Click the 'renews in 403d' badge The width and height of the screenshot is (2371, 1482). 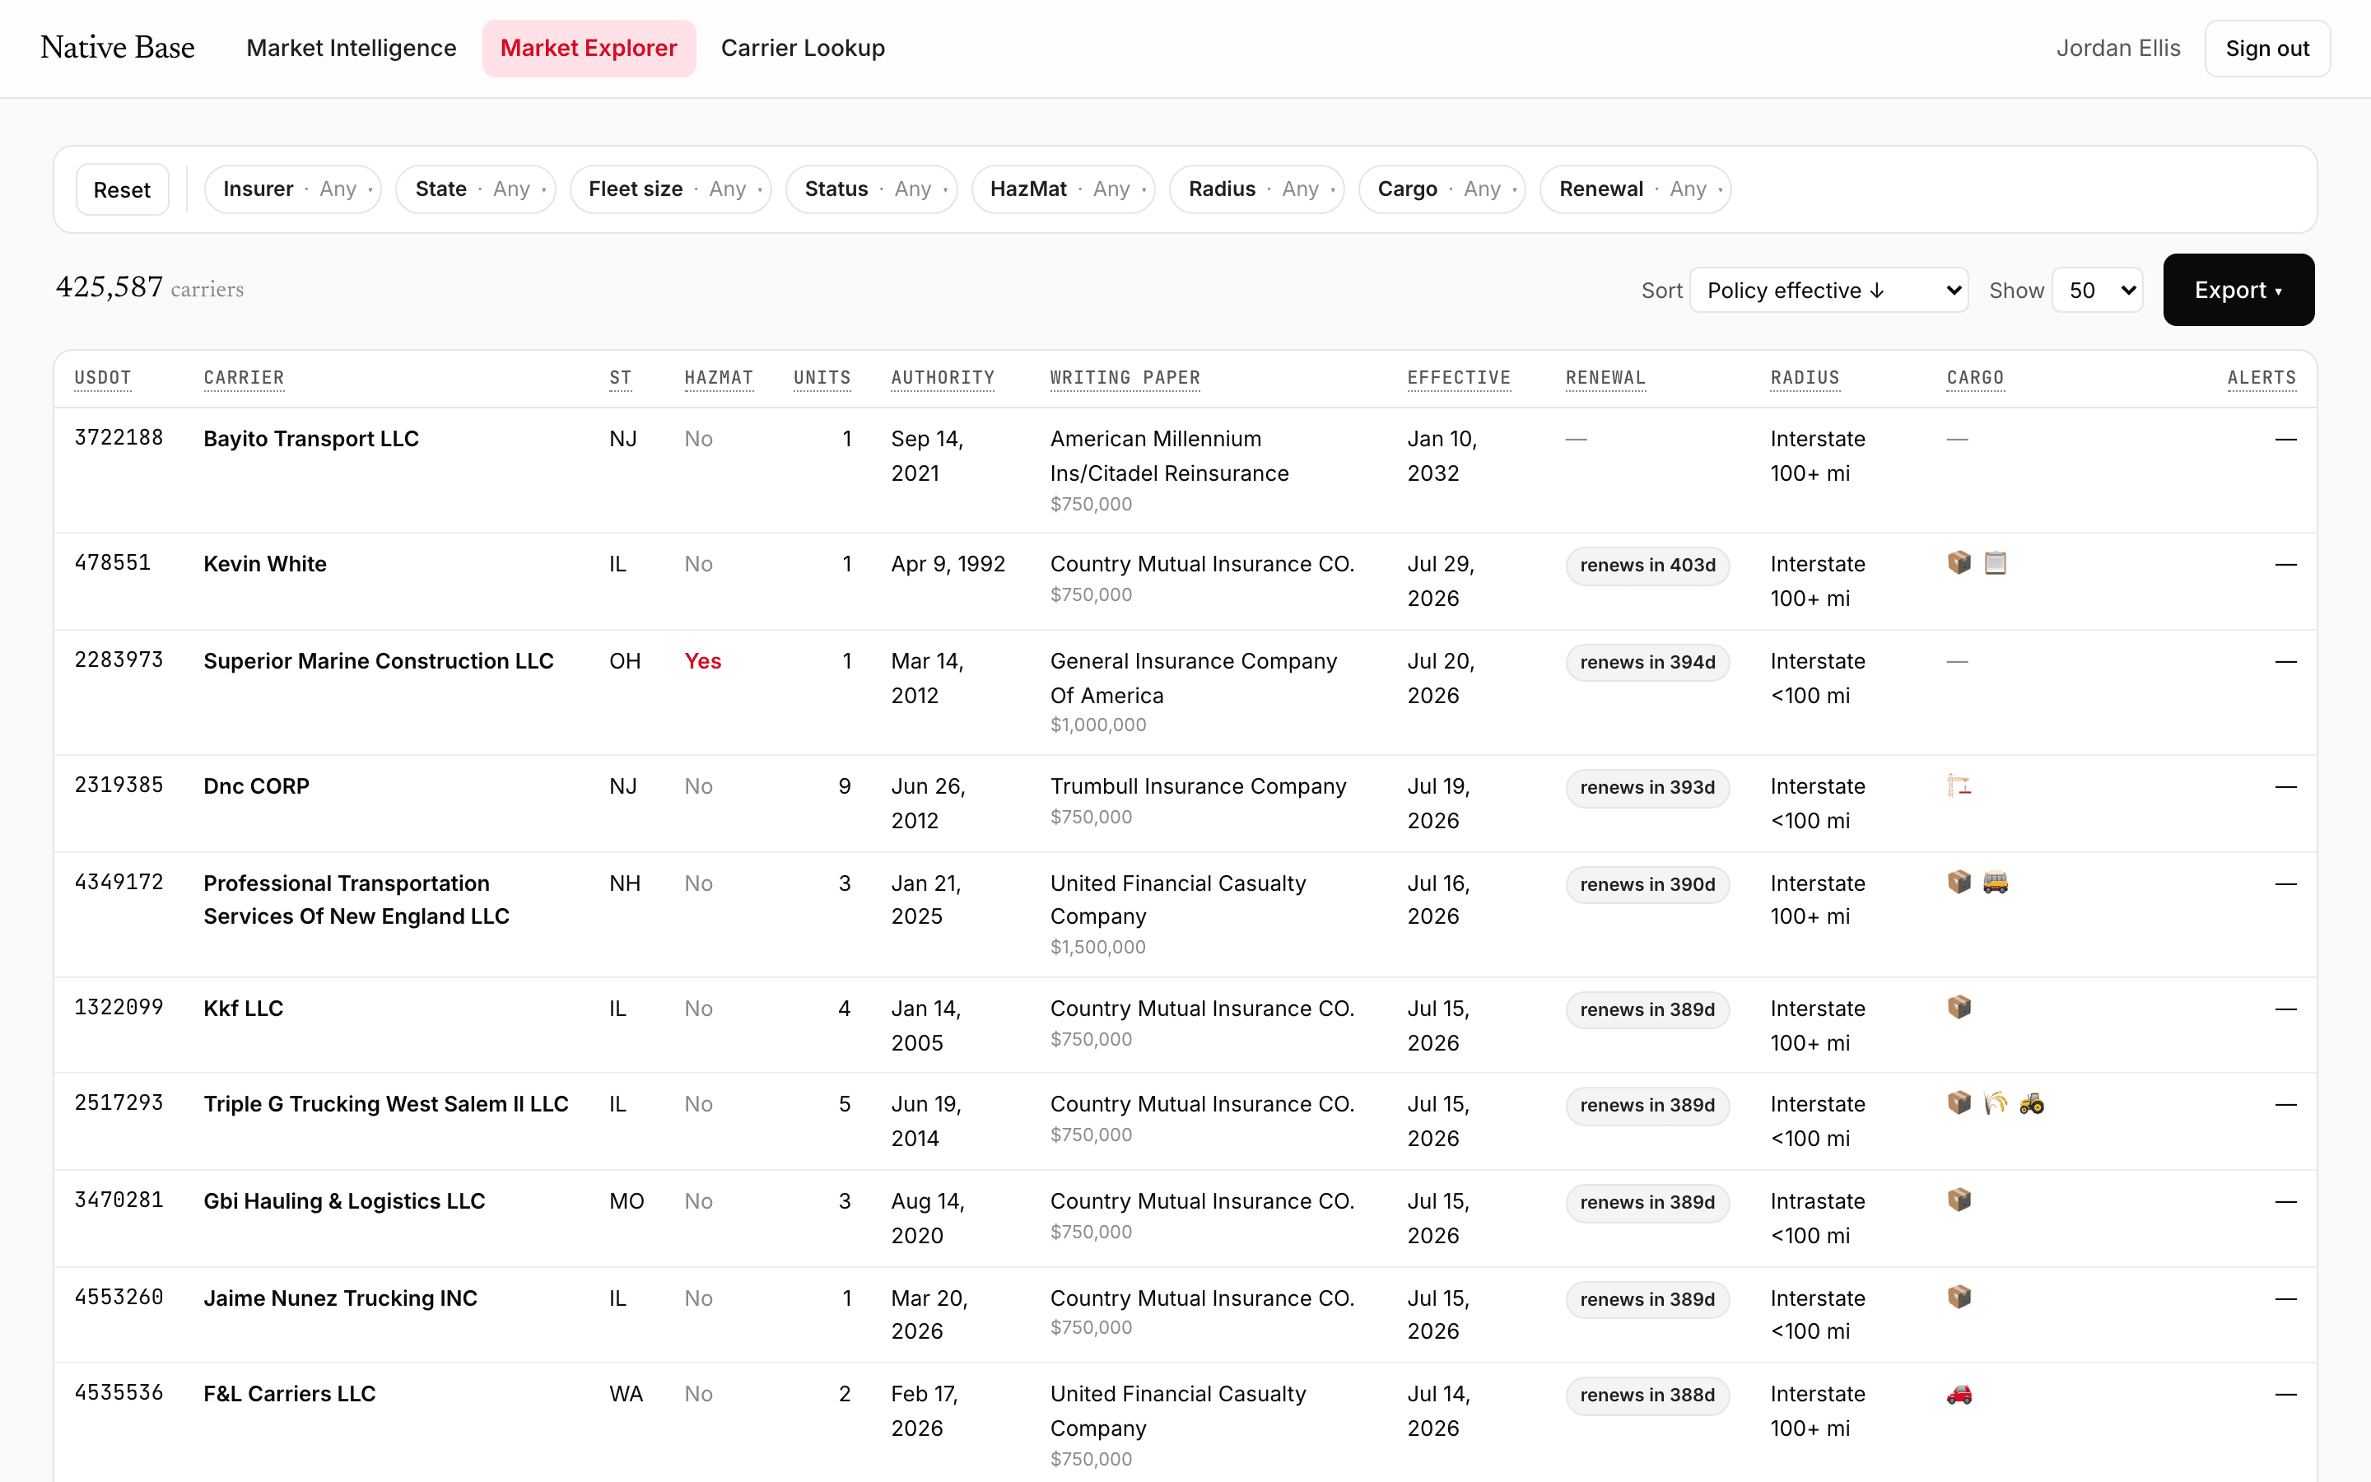[1647, 566]
